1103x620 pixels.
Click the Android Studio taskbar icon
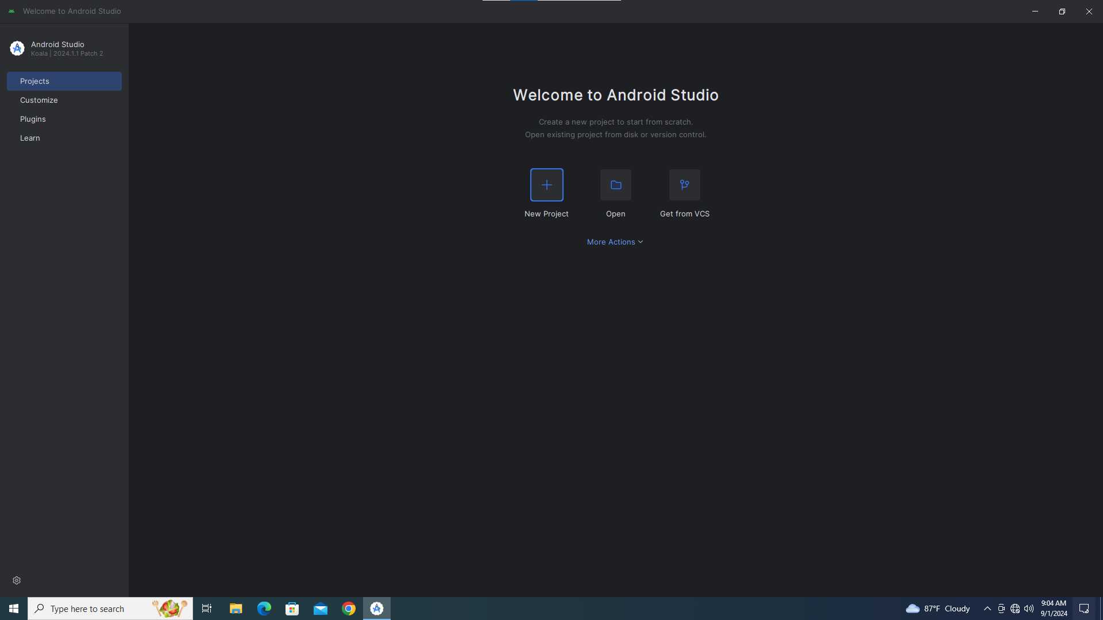click(377, 609)
